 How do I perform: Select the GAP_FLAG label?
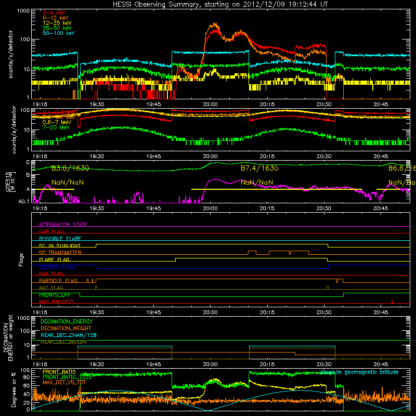51,231
